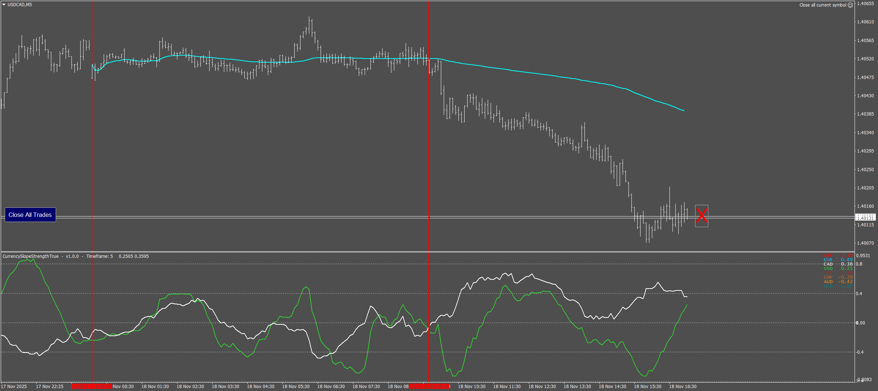Click the 0.2505 0.3595 indicator values

coord(134,256)
